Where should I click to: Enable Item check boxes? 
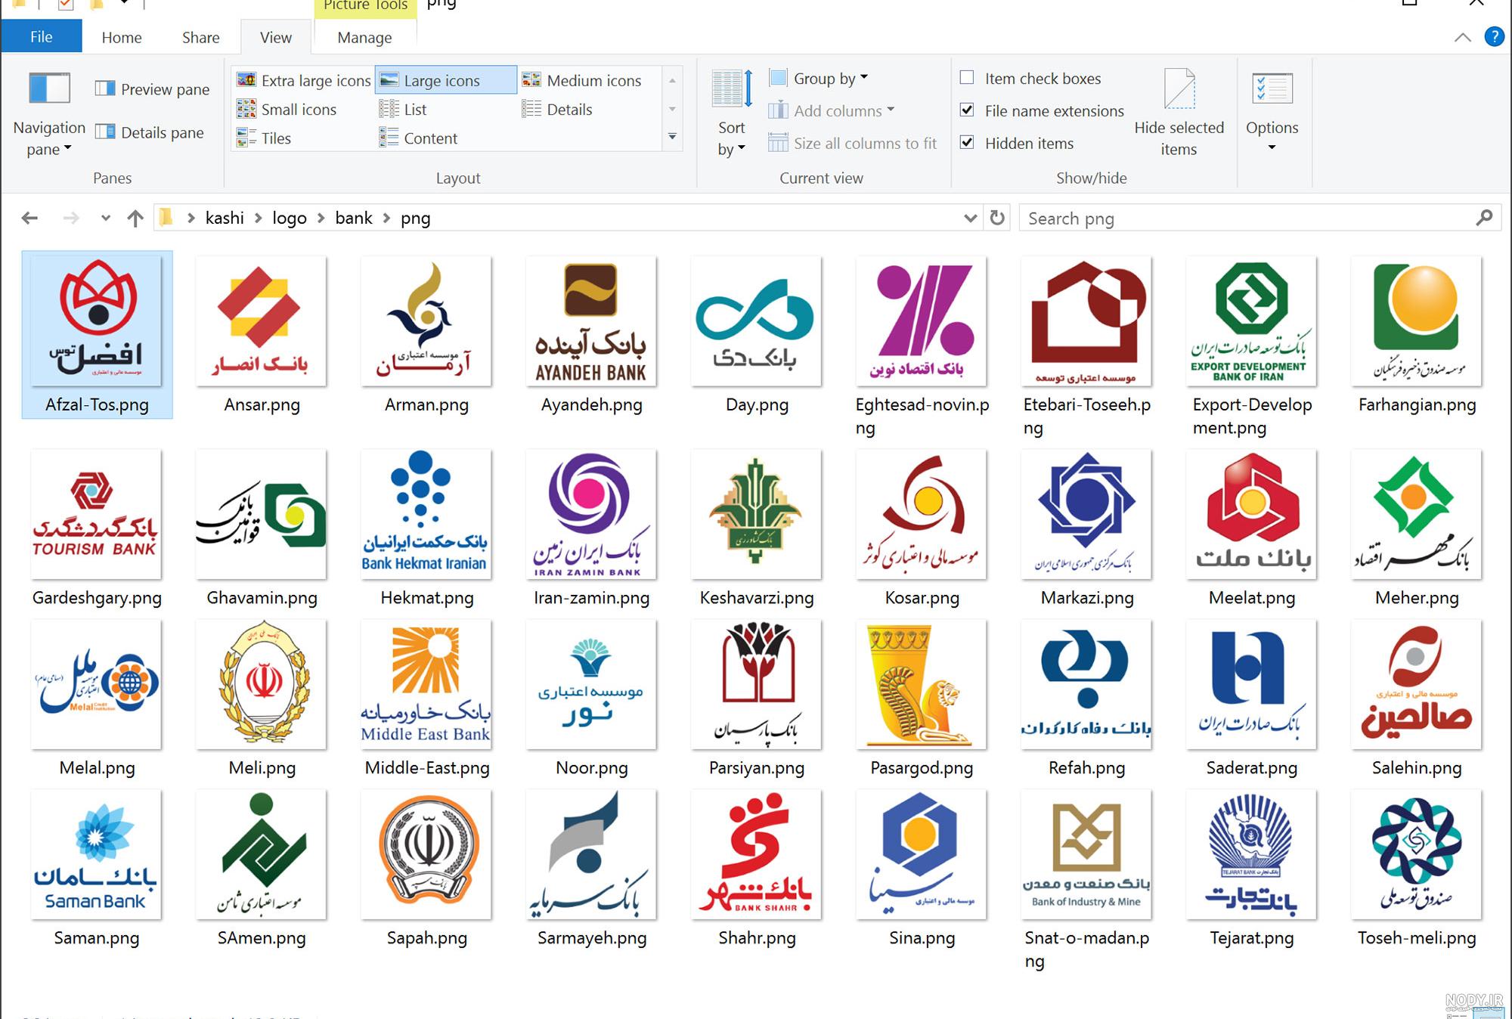tap(967, 78)
